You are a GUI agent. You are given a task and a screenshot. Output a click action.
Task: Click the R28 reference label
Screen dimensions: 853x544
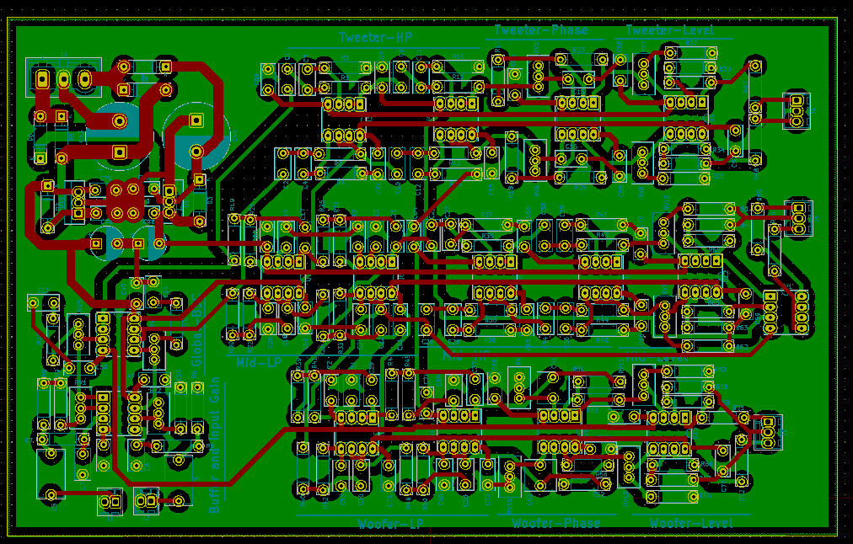point(717,177)
